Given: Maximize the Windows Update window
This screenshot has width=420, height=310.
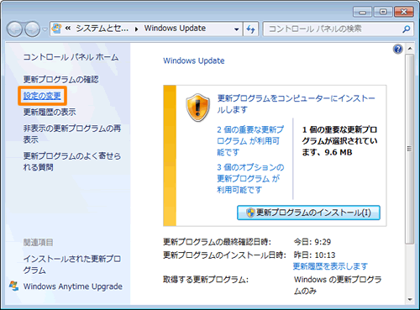Looking at the screenshot, I should tap(383, 12).
